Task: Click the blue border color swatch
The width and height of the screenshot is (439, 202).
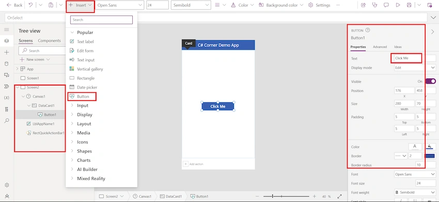Action: [x=430, y=156]
